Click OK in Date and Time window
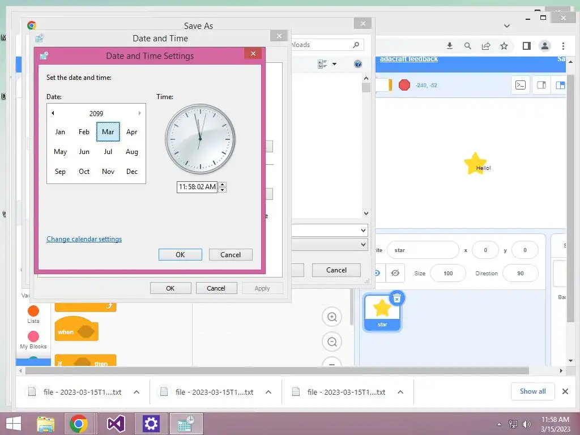This screenshot has height=435, width=580. [170, 288]
